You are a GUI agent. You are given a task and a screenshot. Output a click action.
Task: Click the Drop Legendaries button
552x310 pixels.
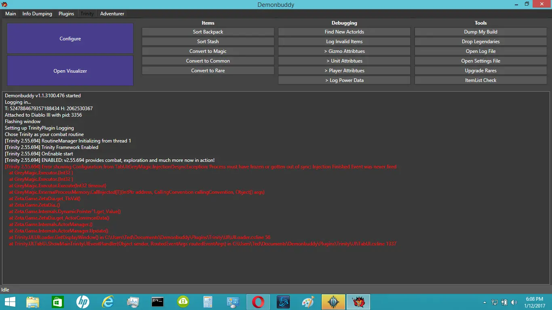[x=480, y=42]
